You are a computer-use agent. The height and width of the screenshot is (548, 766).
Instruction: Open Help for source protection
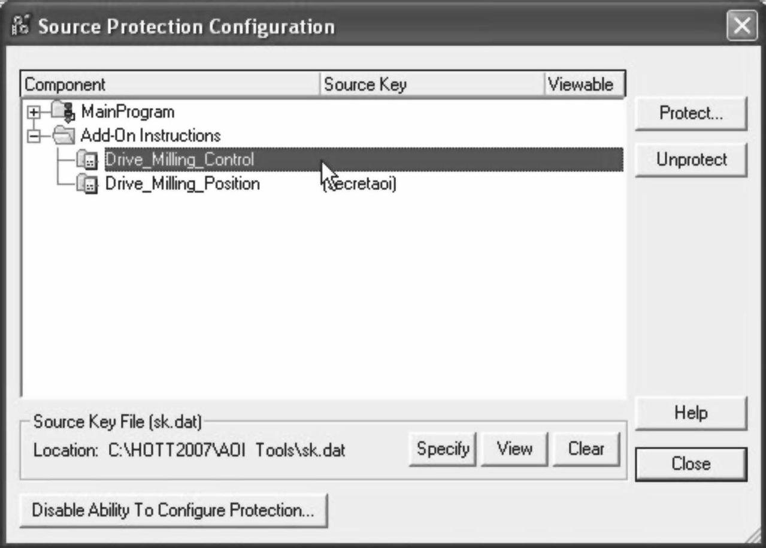click(x=690, y=413)
